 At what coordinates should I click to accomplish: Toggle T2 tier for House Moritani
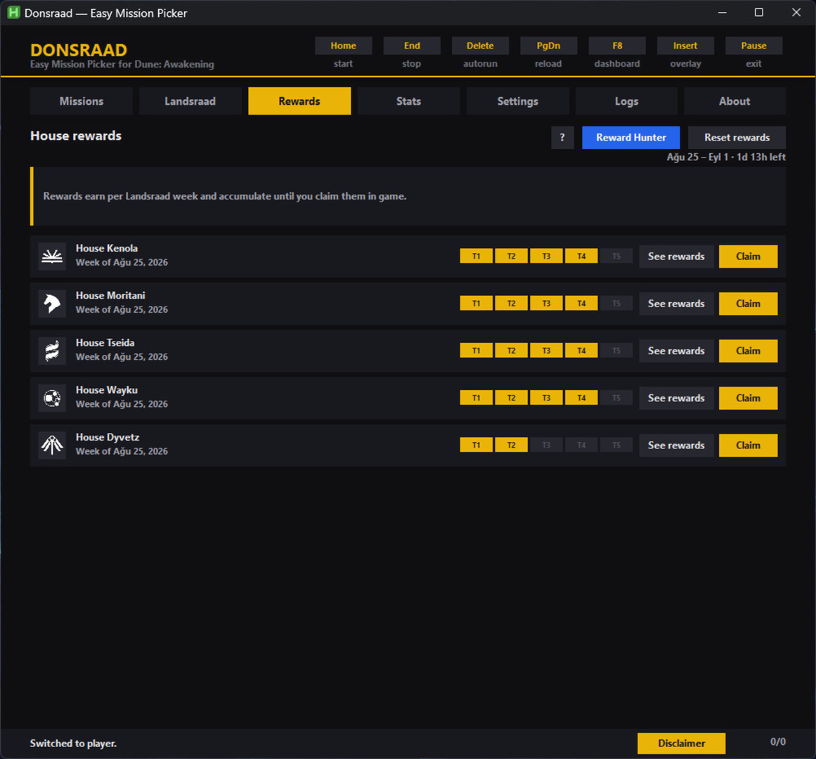pyautogui.click(x=511, y=304)
